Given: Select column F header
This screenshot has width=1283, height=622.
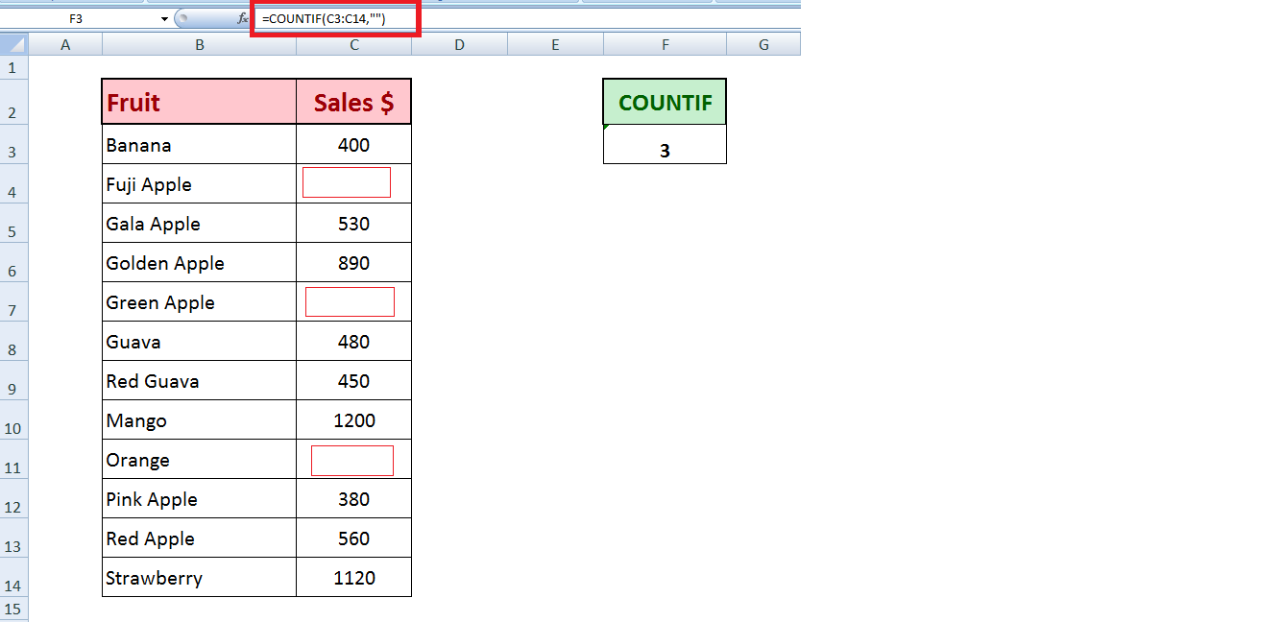Looking at the screenshot, I should (x=665, y=44).
